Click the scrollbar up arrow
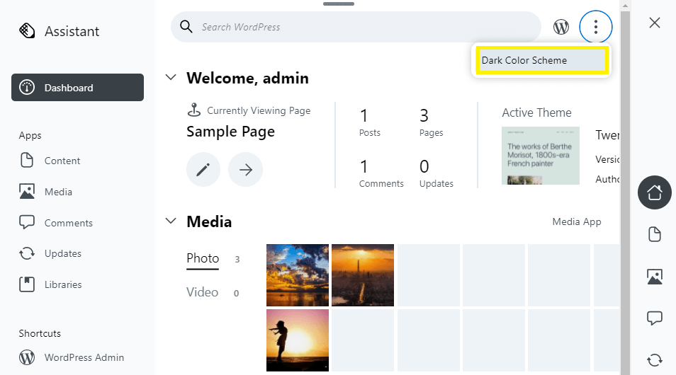 click(x=625, y=6)
